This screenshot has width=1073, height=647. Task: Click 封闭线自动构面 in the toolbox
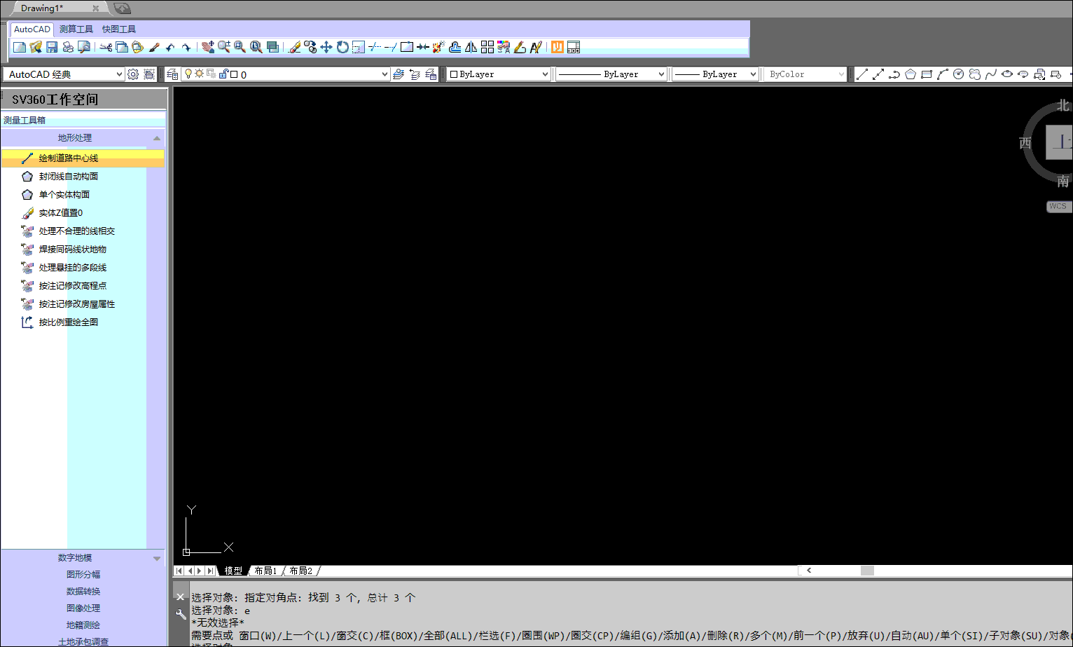(68, 177)
